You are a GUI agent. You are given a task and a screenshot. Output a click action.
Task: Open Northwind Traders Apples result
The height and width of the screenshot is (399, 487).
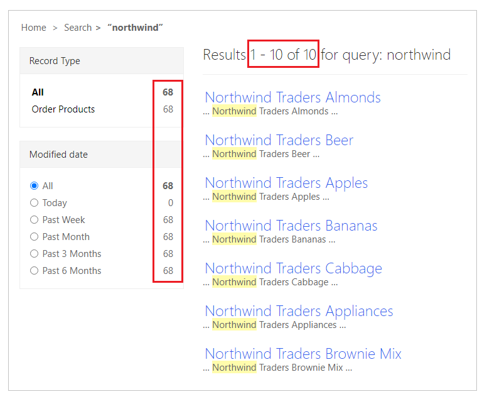tap(286, 183)
